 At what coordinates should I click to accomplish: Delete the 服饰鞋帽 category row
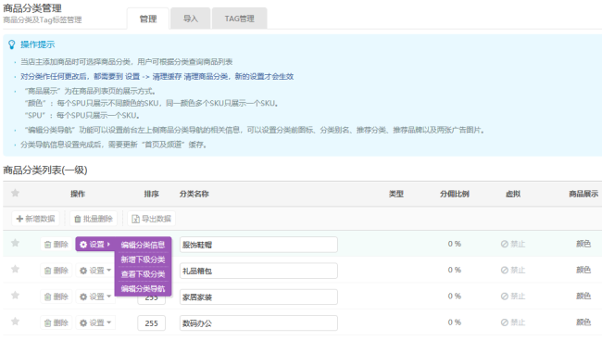tap(56, 245)
